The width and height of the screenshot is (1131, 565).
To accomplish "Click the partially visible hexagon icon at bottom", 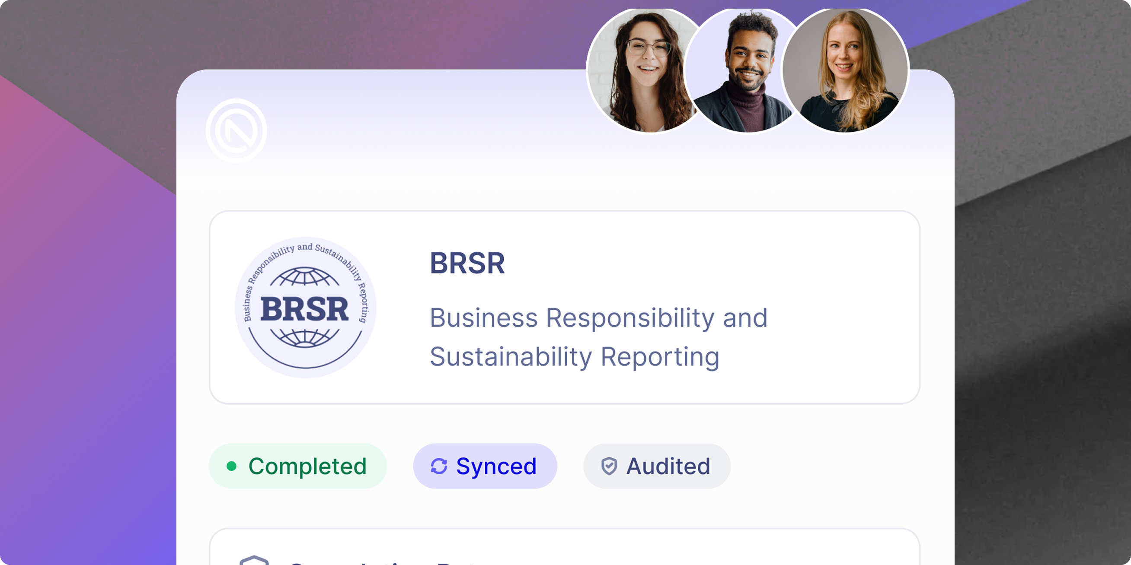I will tap(254, 561).
